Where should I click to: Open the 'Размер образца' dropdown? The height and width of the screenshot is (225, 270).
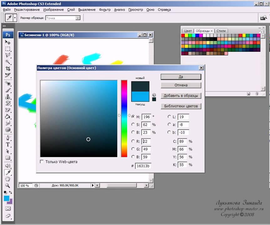(63, 18)
